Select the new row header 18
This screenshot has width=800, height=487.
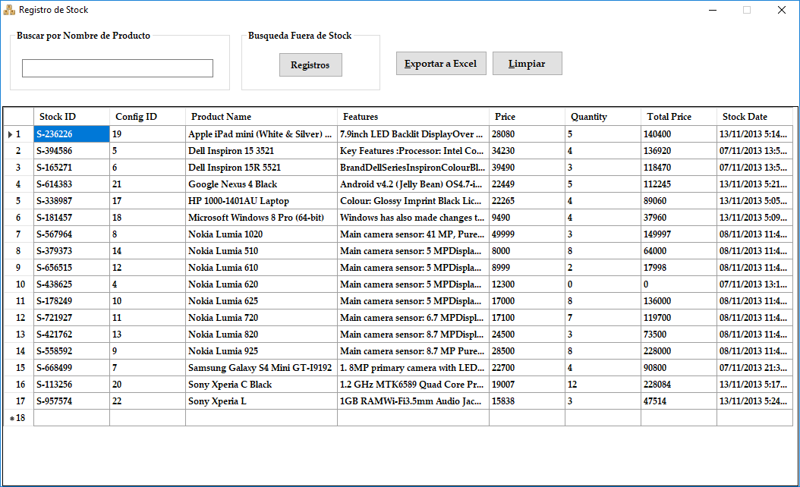click(18, 418)
